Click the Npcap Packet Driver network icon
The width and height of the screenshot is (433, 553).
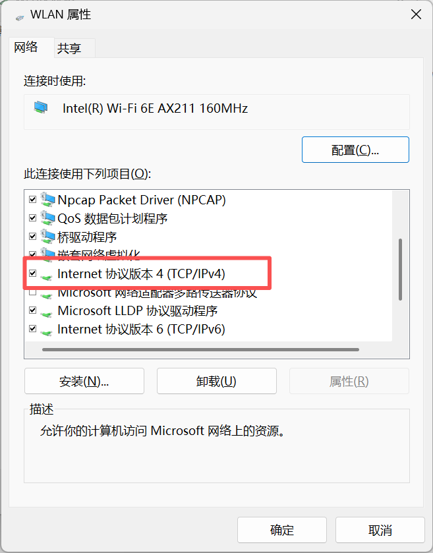click(x=47, y=200)
